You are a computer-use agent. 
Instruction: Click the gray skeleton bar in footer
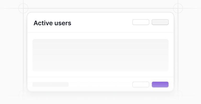click(x=51, y=84)
